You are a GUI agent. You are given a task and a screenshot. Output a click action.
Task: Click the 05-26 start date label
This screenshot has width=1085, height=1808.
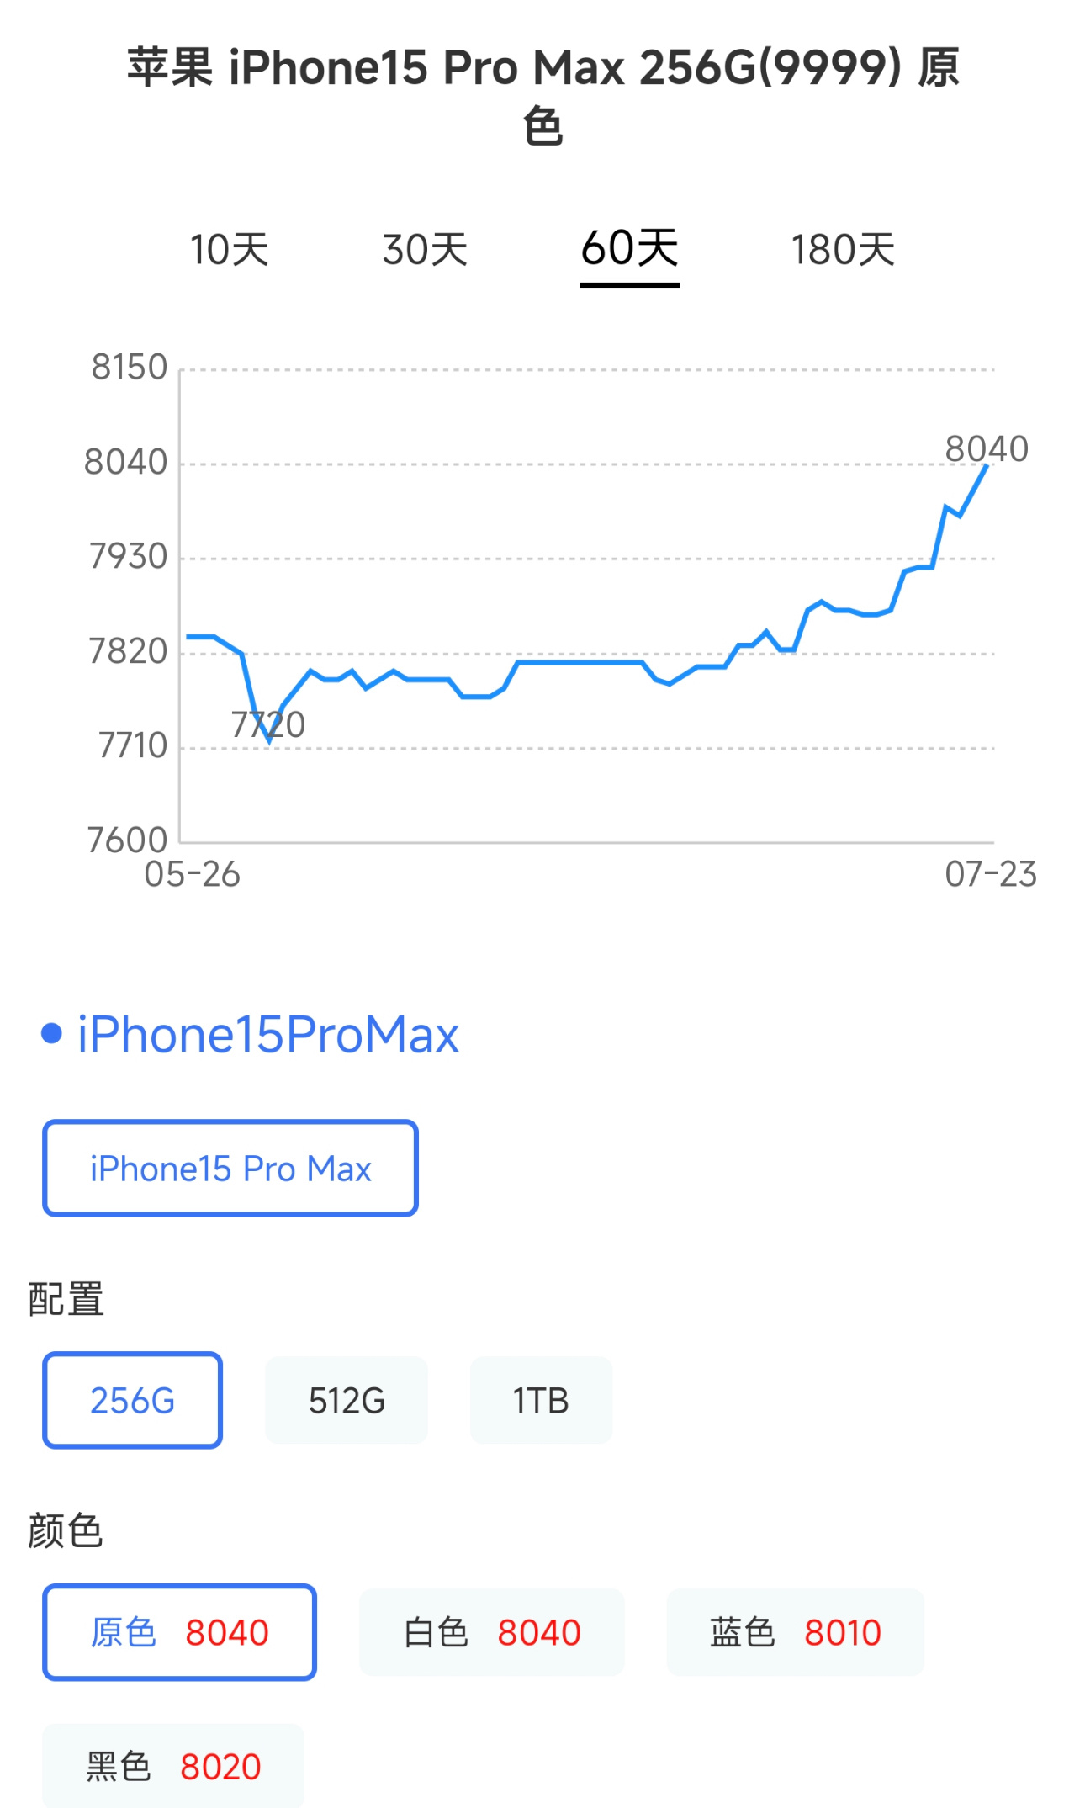pos(192,874)
